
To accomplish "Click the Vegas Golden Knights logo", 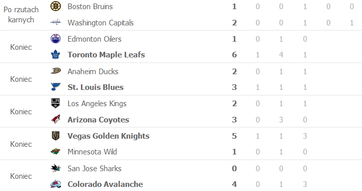I will point(55,136).
